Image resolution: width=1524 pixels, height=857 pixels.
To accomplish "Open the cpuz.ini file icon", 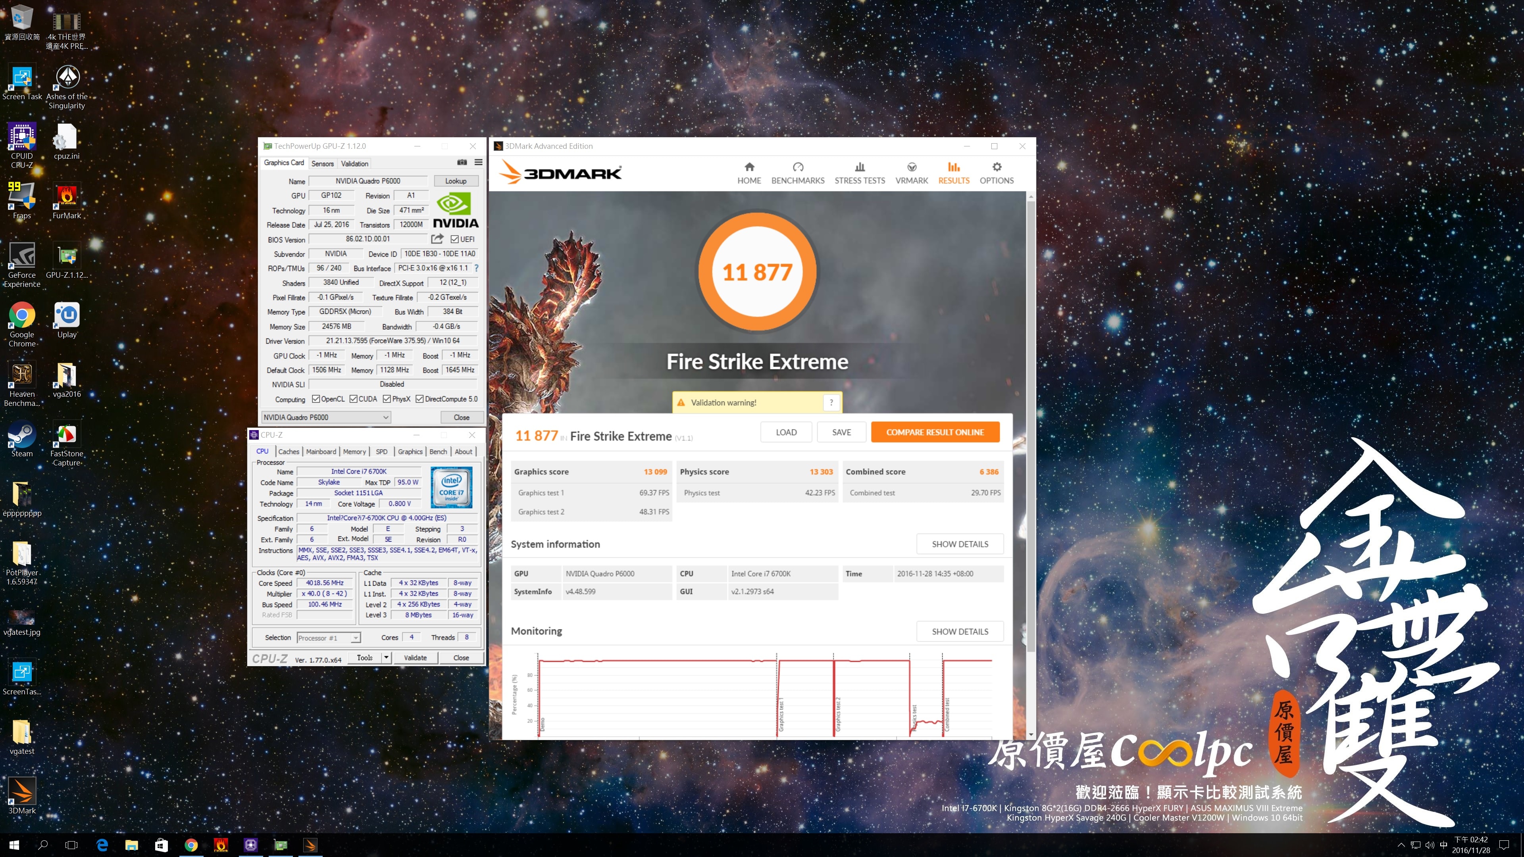I will click(x=67, y=141).
